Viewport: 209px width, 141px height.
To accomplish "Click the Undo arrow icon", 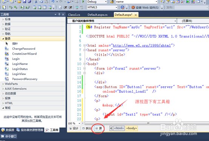I will pos(53,2).
